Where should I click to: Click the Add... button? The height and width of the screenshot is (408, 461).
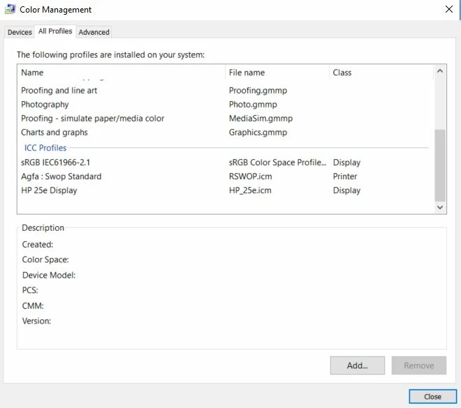(357, 365)
